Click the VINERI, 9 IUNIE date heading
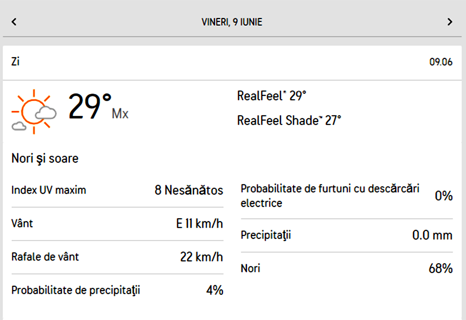466x320 pixels. (232, 22)
